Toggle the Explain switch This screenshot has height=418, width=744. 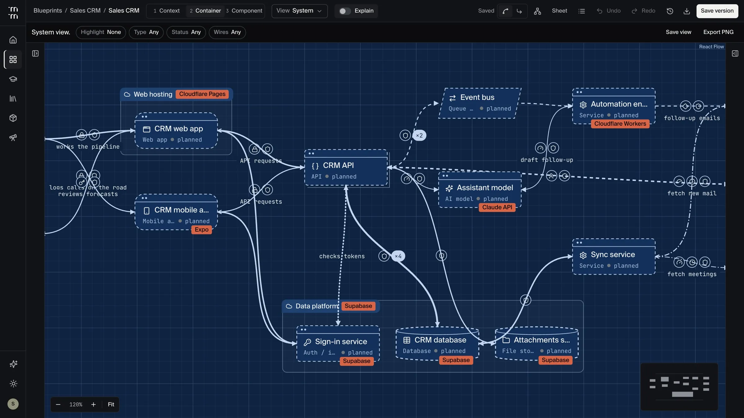[344, 11]
